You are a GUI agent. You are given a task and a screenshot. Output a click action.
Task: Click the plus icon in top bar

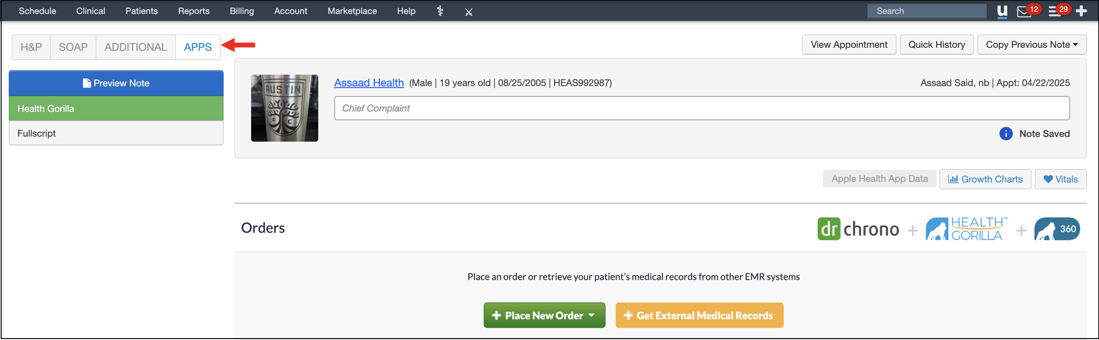tap(1081, 11)
